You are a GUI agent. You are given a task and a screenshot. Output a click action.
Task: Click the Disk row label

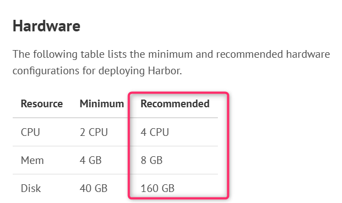point(31,189)
